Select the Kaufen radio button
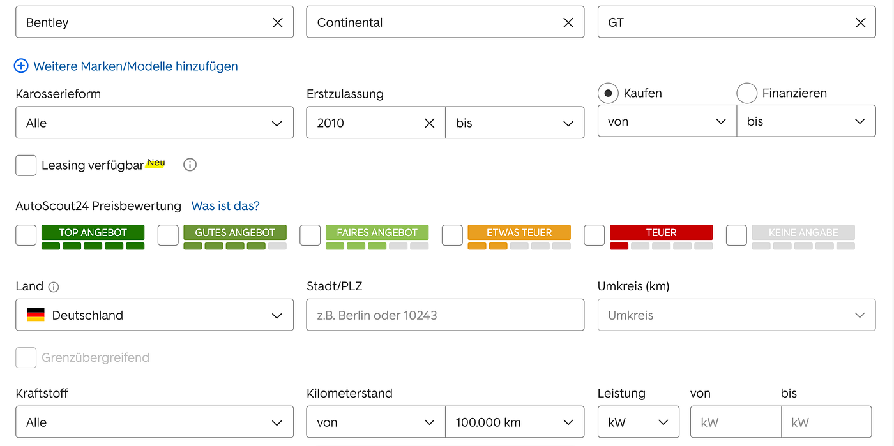 click(x=608, y=93)
